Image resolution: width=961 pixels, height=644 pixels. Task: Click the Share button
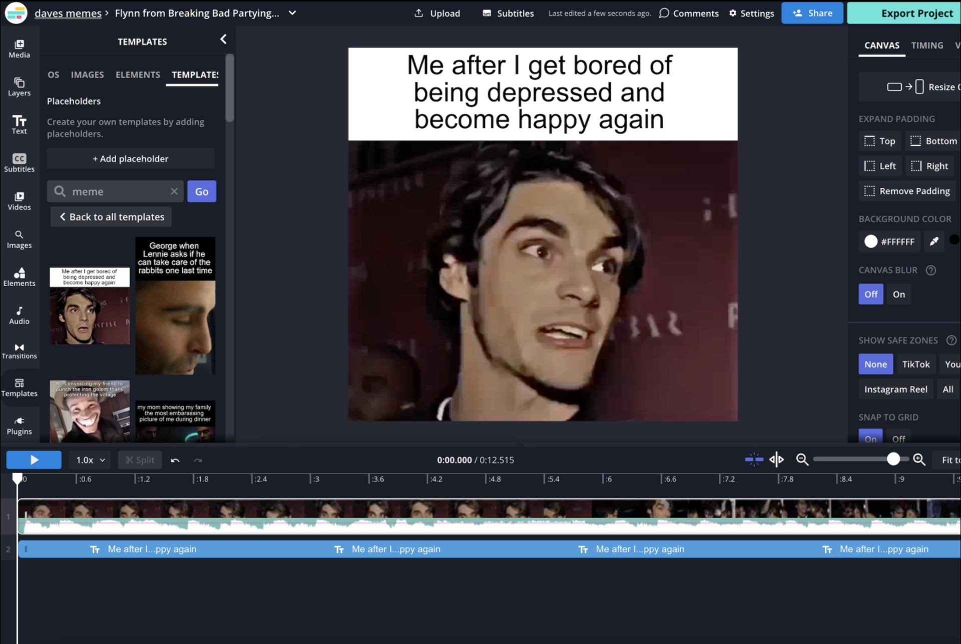point(812,13)
